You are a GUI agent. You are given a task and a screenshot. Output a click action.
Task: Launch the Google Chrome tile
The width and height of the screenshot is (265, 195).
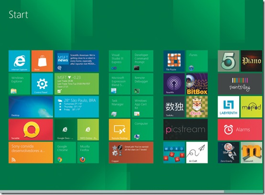(65, 152)
